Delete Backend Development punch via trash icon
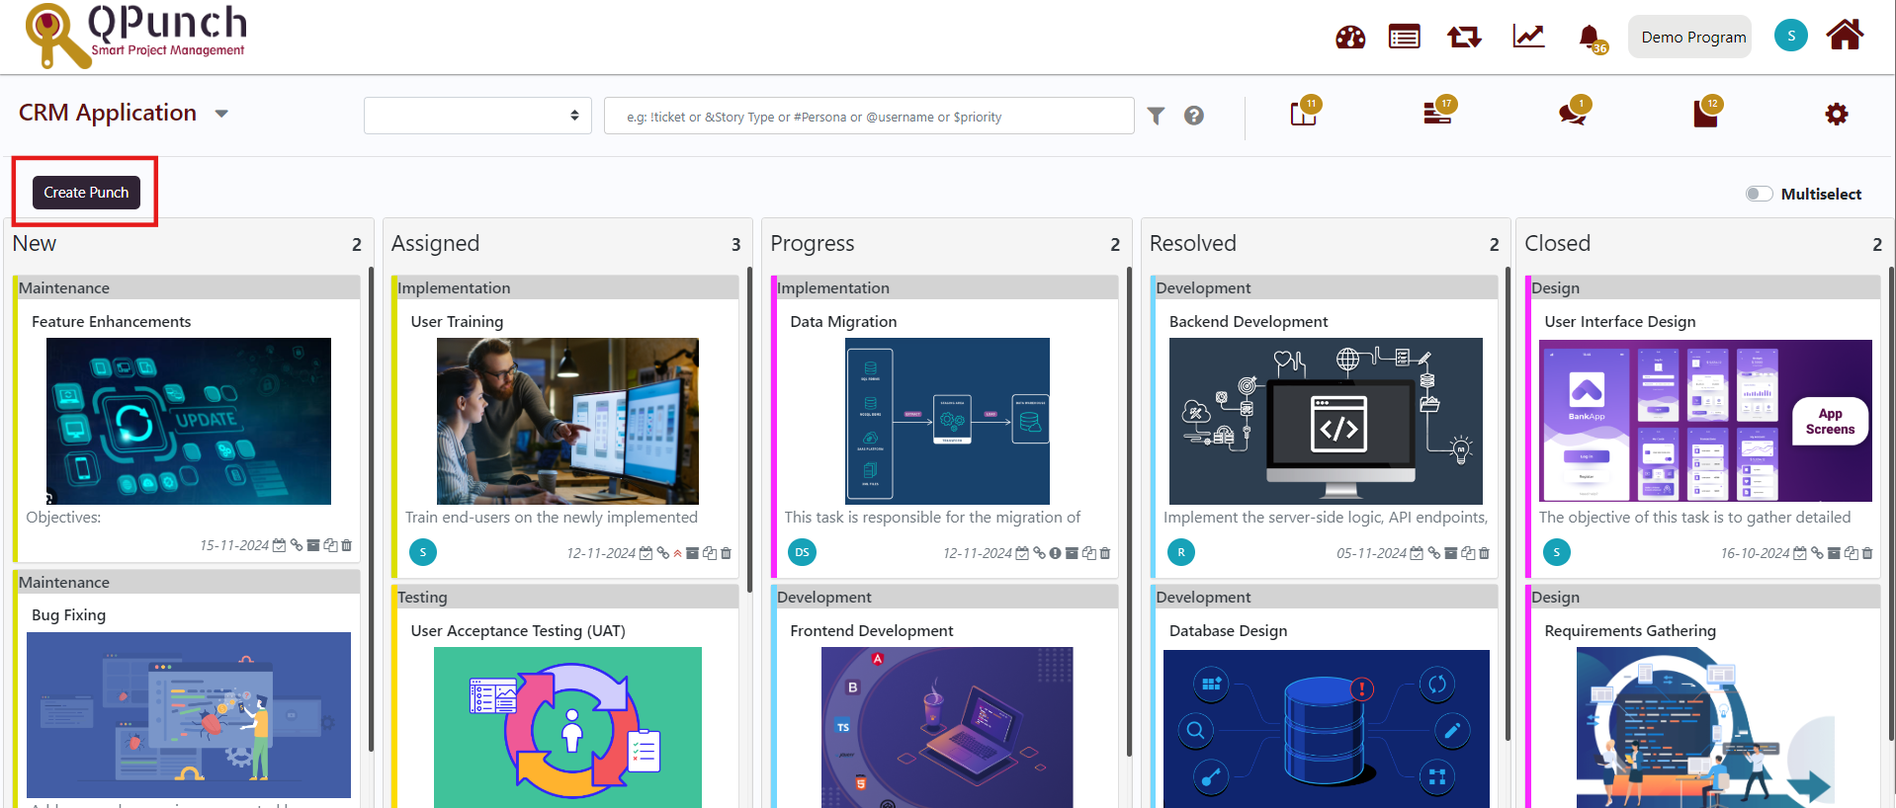This screenshot has height=808, width=1896. pyautogui.click(x=1484, y=553)
